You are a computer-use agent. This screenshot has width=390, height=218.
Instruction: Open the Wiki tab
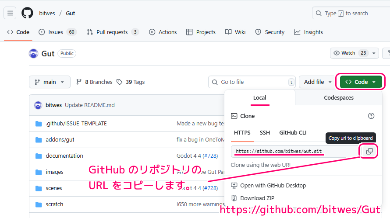click(x=235, y=32)
